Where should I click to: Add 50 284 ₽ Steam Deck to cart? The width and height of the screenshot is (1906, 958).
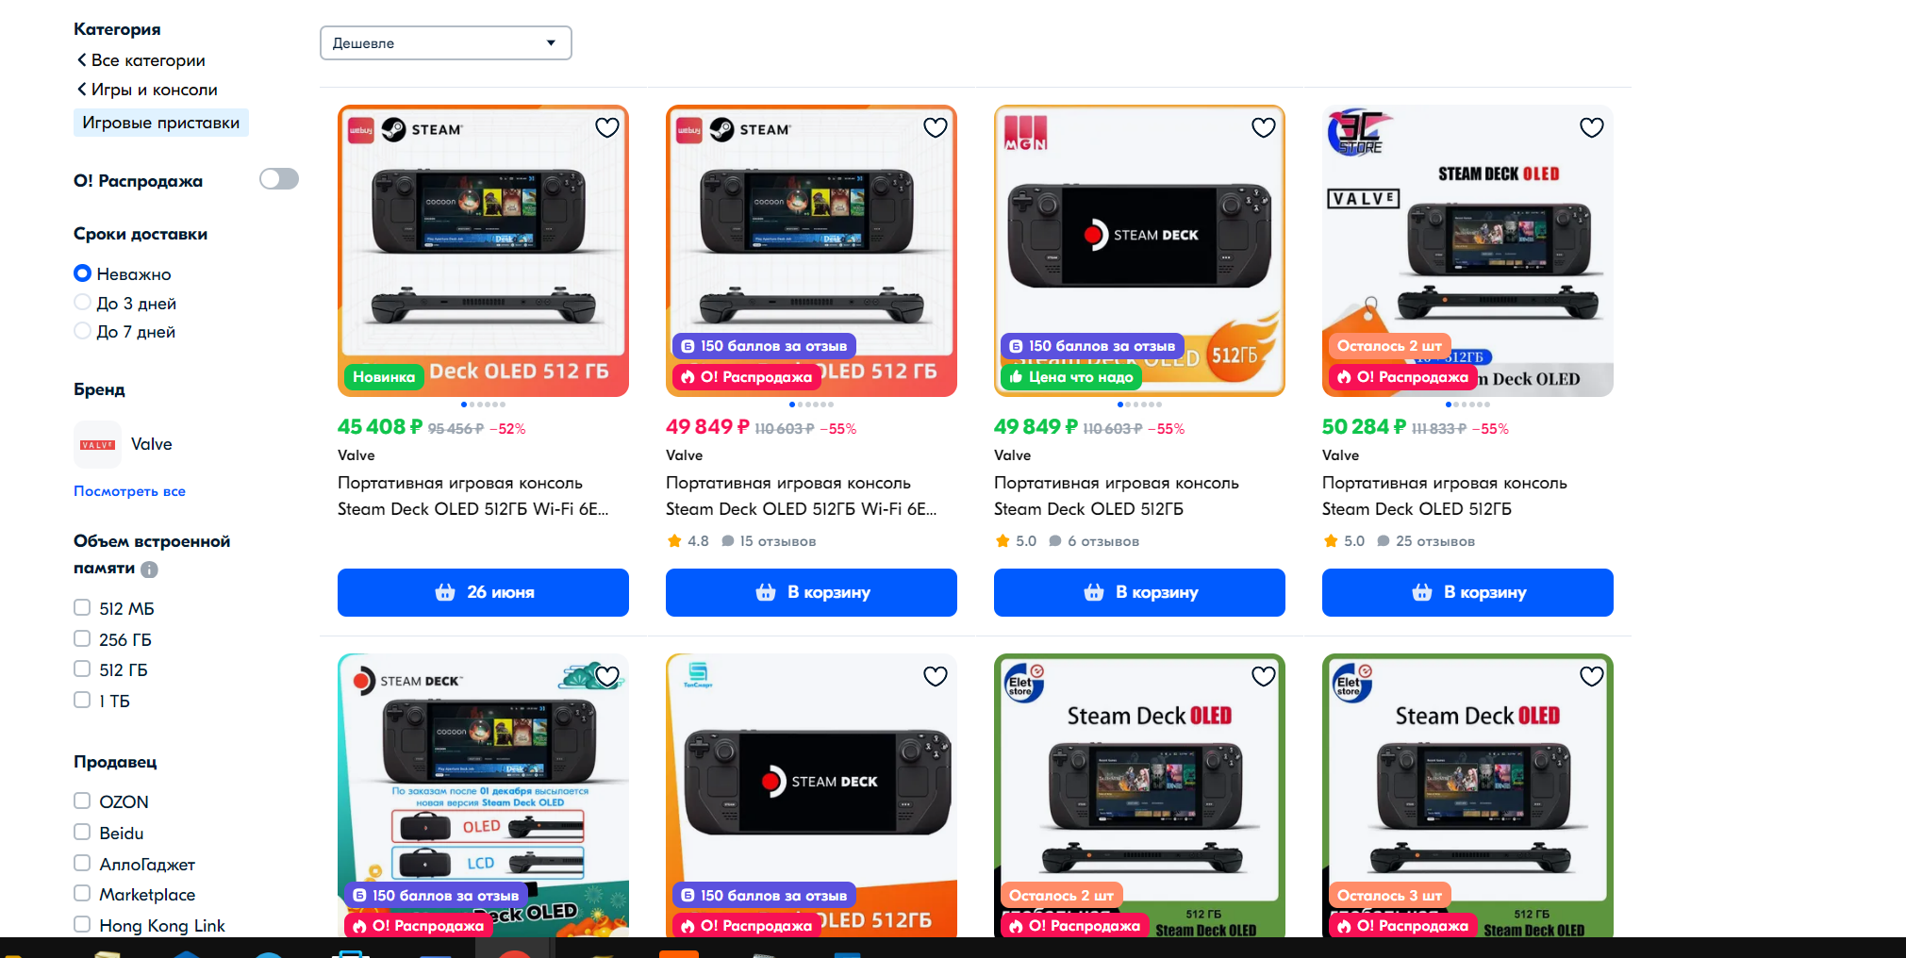[x=1467, y=592]
